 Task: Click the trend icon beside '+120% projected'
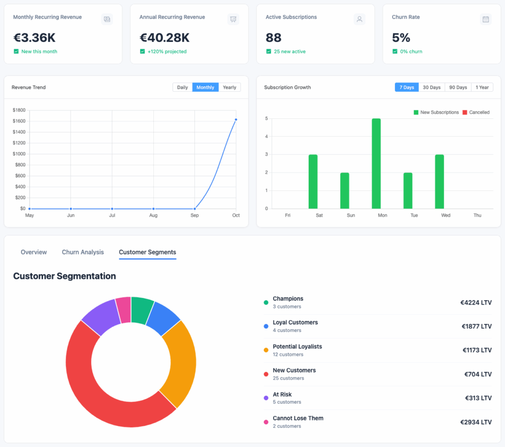143,51
